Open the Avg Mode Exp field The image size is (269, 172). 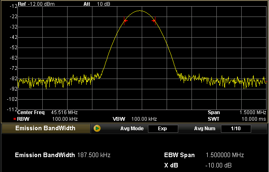(163, 129)
